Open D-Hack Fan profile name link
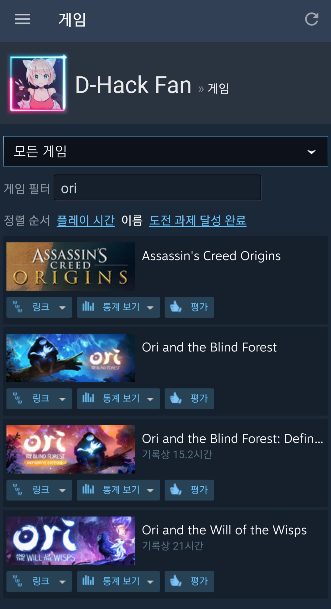 coord(133,85)
